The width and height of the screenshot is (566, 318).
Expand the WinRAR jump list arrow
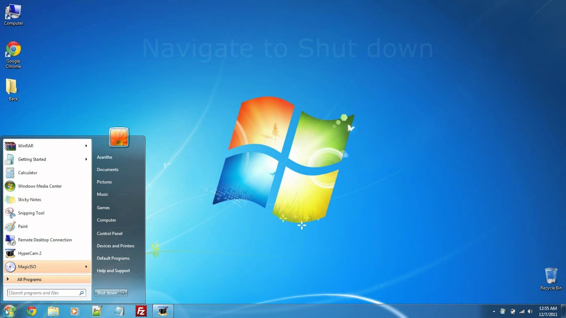click(x=86, y=146)
